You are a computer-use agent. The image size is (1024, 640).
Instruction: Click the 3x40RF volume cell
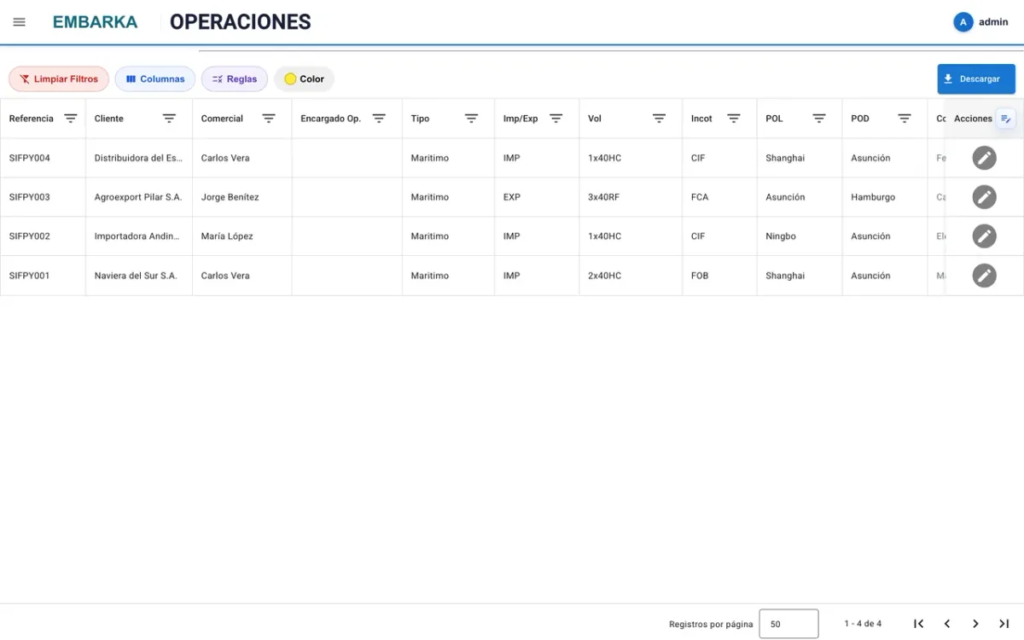click(631, 197)
